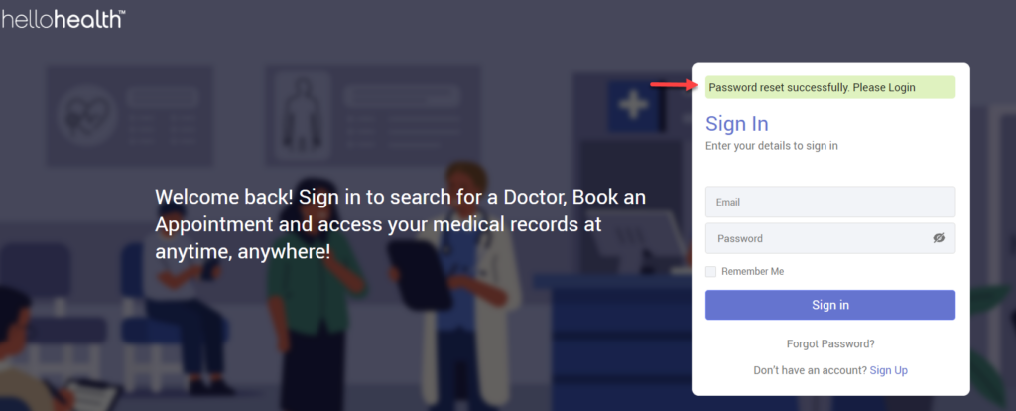Click the Welcome back message text
The width and height of the screenshot is (1016, 411).
(401, 224)
